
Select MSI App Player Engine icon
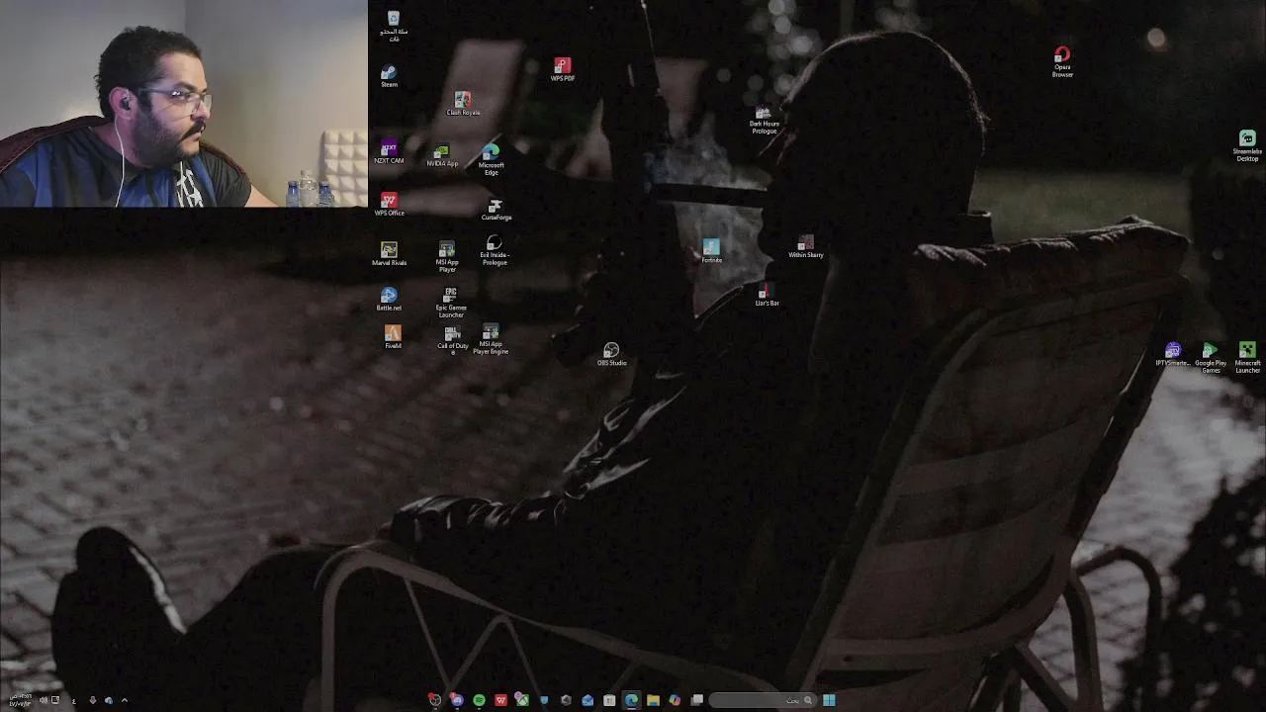coord(491,339)
